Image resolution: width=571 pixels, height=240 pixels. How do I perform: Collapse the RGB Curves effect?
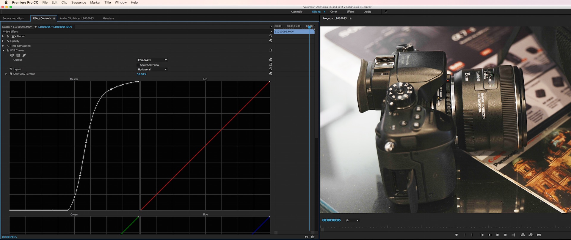(4, 50)
